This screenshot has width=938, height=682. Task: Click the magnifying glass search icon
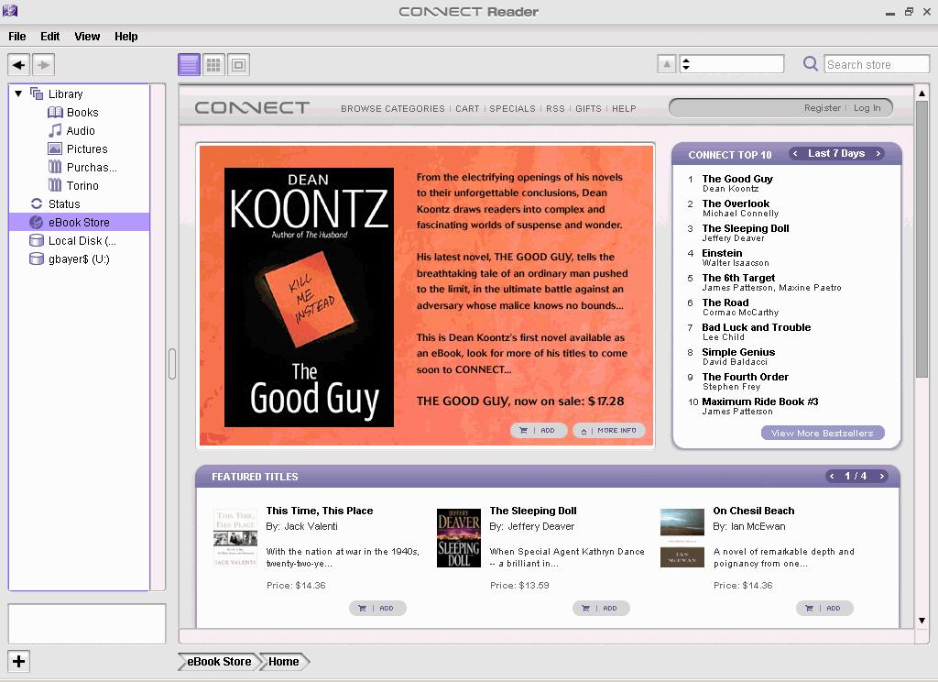pos(810,64)
